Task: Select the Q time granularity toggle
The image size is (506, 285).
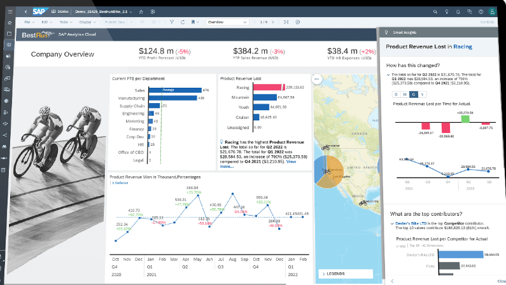Action: pyautogui.click(x=413, y=94)
